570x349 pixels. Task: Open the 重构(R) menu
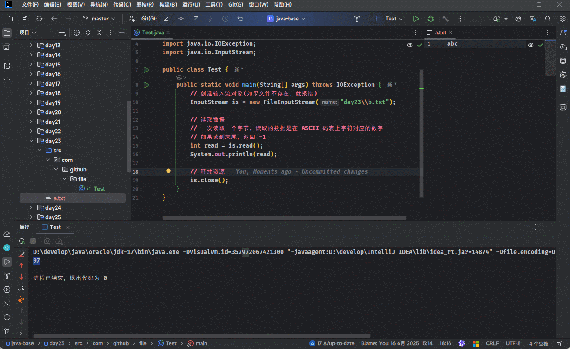coord(144,5)
